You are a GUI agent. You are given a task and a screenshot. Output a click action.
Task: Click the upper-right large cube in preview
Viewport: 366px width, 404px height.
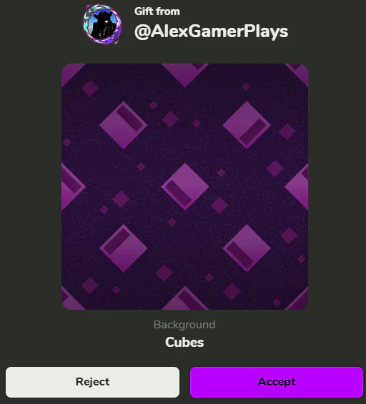[247, 125]
